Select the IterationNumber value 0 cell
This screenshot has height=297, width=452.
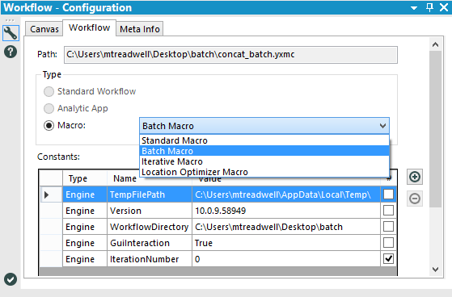tap(286, 259)
